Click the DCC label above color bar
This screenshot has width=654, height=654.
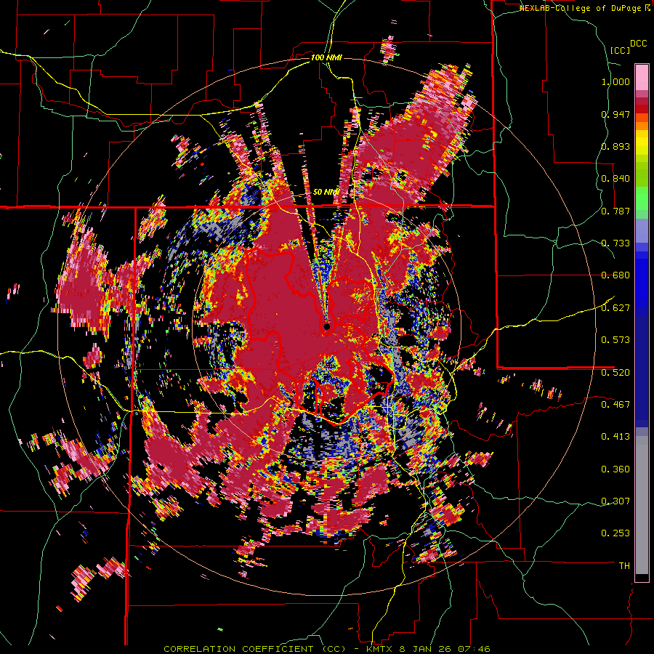click(x=639, y=44)
